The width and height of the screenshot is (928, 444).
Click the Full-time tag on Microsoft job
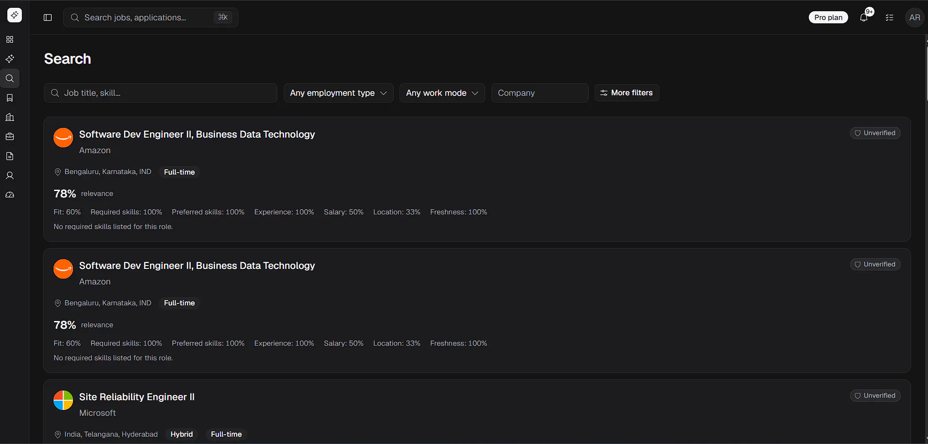tap(226, 434)
